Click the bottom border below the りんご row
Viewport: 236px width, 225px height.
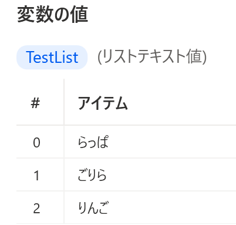126,223
